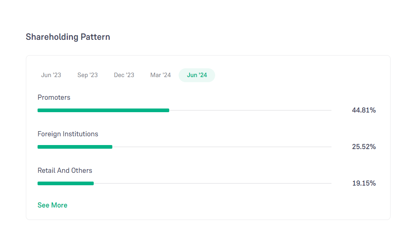This screenshot has width=400, height=251.
Task: Click the Promoters green progress bar
Action: pyautogui.click(x=103, y=110)
